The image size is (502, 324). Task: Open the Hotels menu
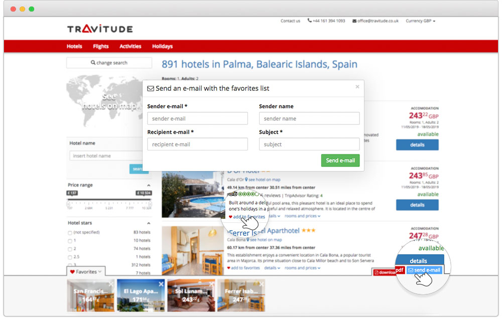click(74, 46)
